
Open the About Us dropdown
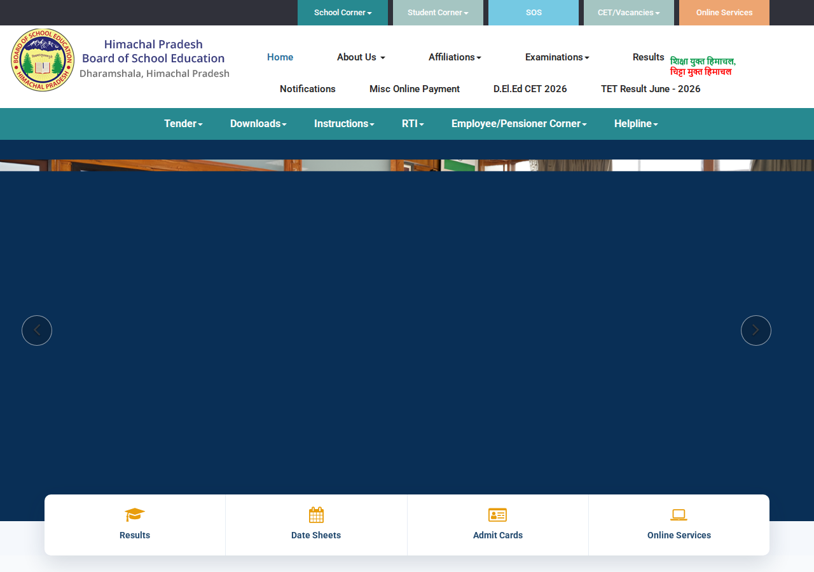coord(361,57)
